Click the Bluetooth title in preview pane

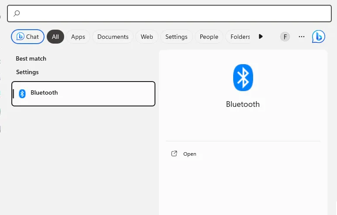243,104
